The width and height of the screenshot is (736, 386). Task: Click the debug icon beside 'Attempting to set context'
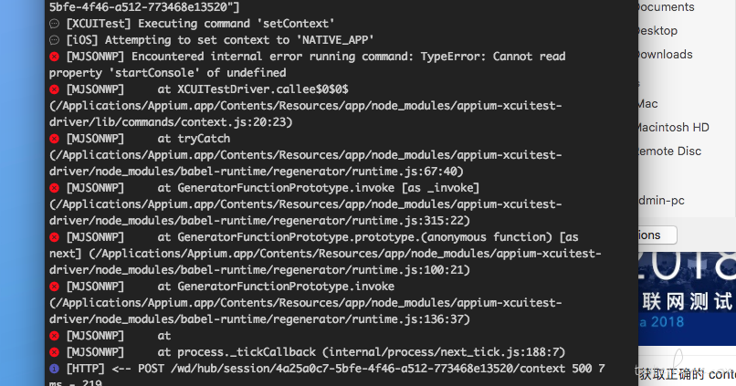point(55,40)
